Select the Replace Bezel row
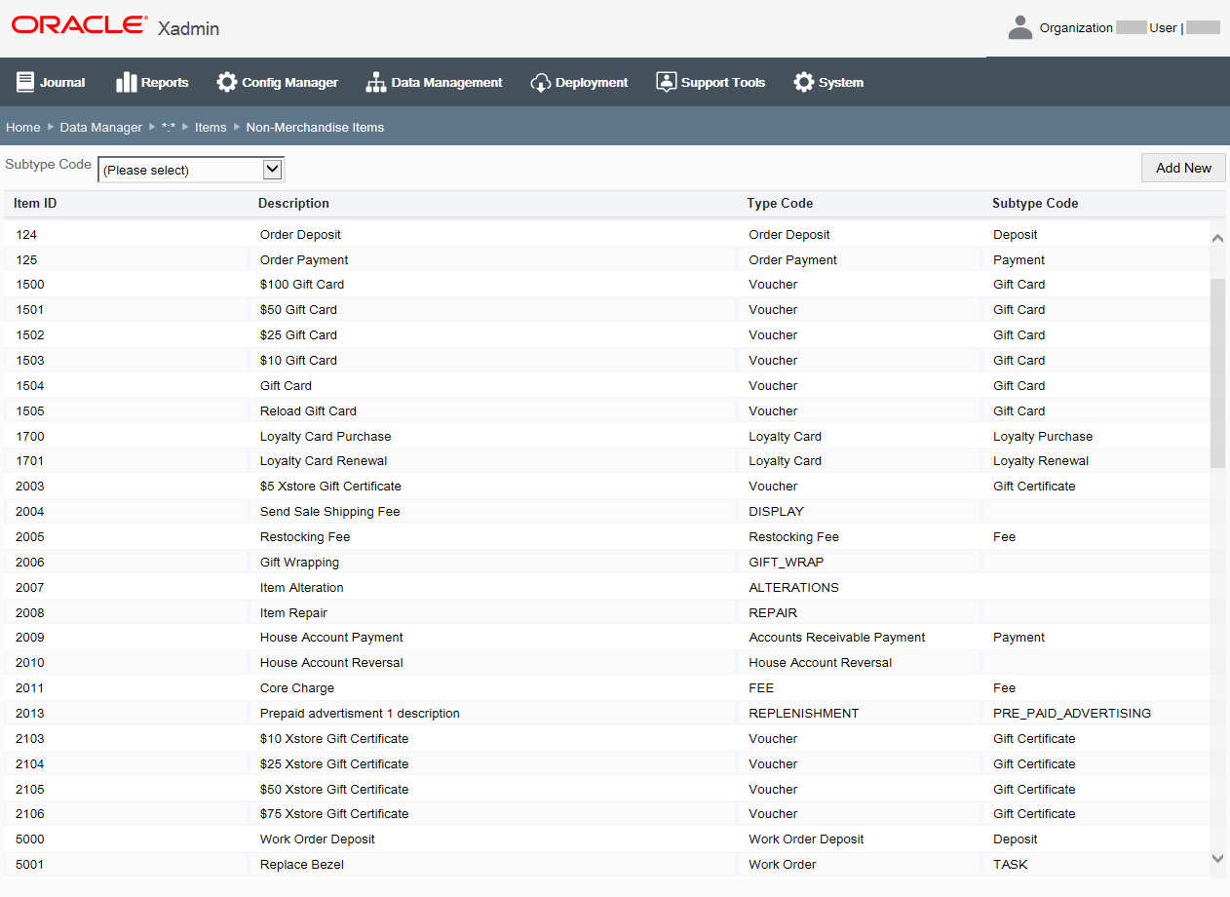Screen dimensions: 1230x897 point(606,865)
